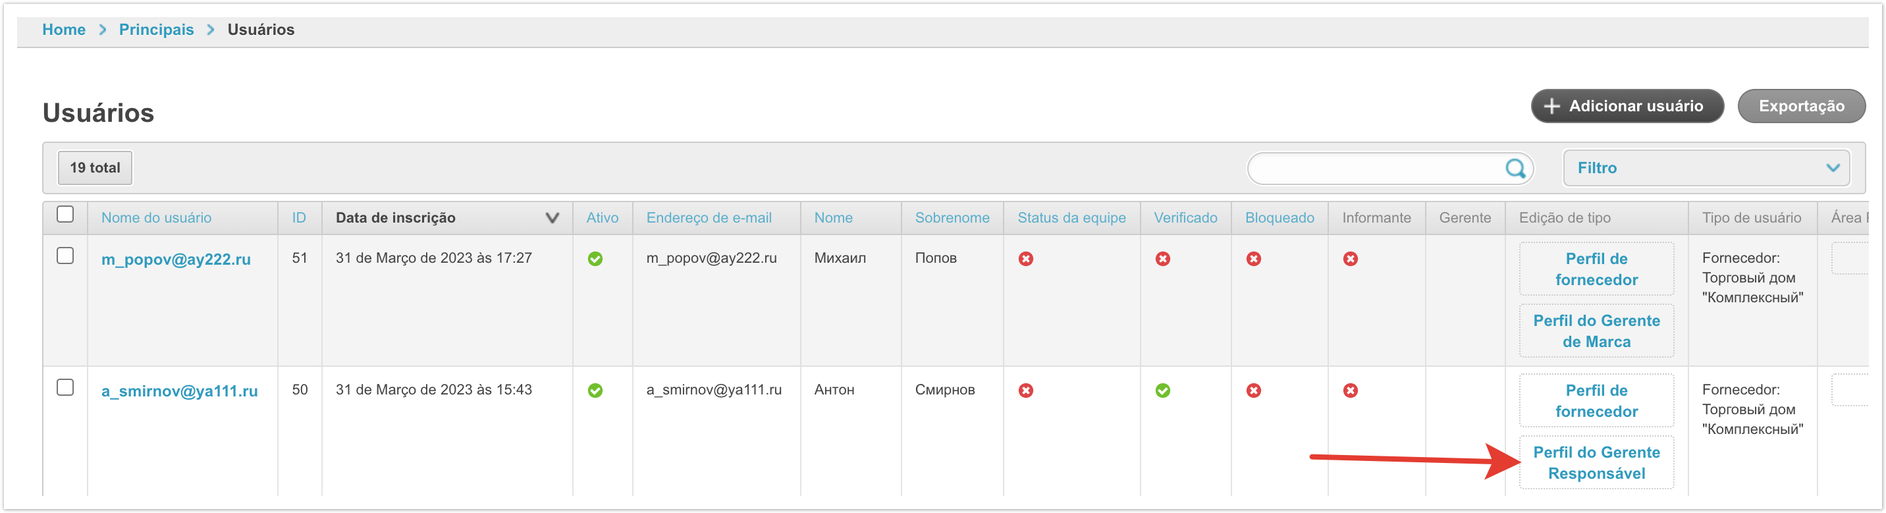1886x513 pixels.
Task: Click green Ativo checkmark for m_popov
Action: (595, 259)
